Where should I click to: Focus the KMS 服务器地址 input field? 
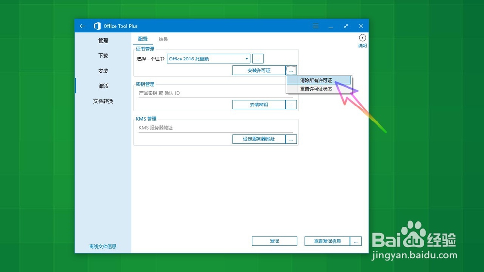pyautogui.click(x=215, y=128)
